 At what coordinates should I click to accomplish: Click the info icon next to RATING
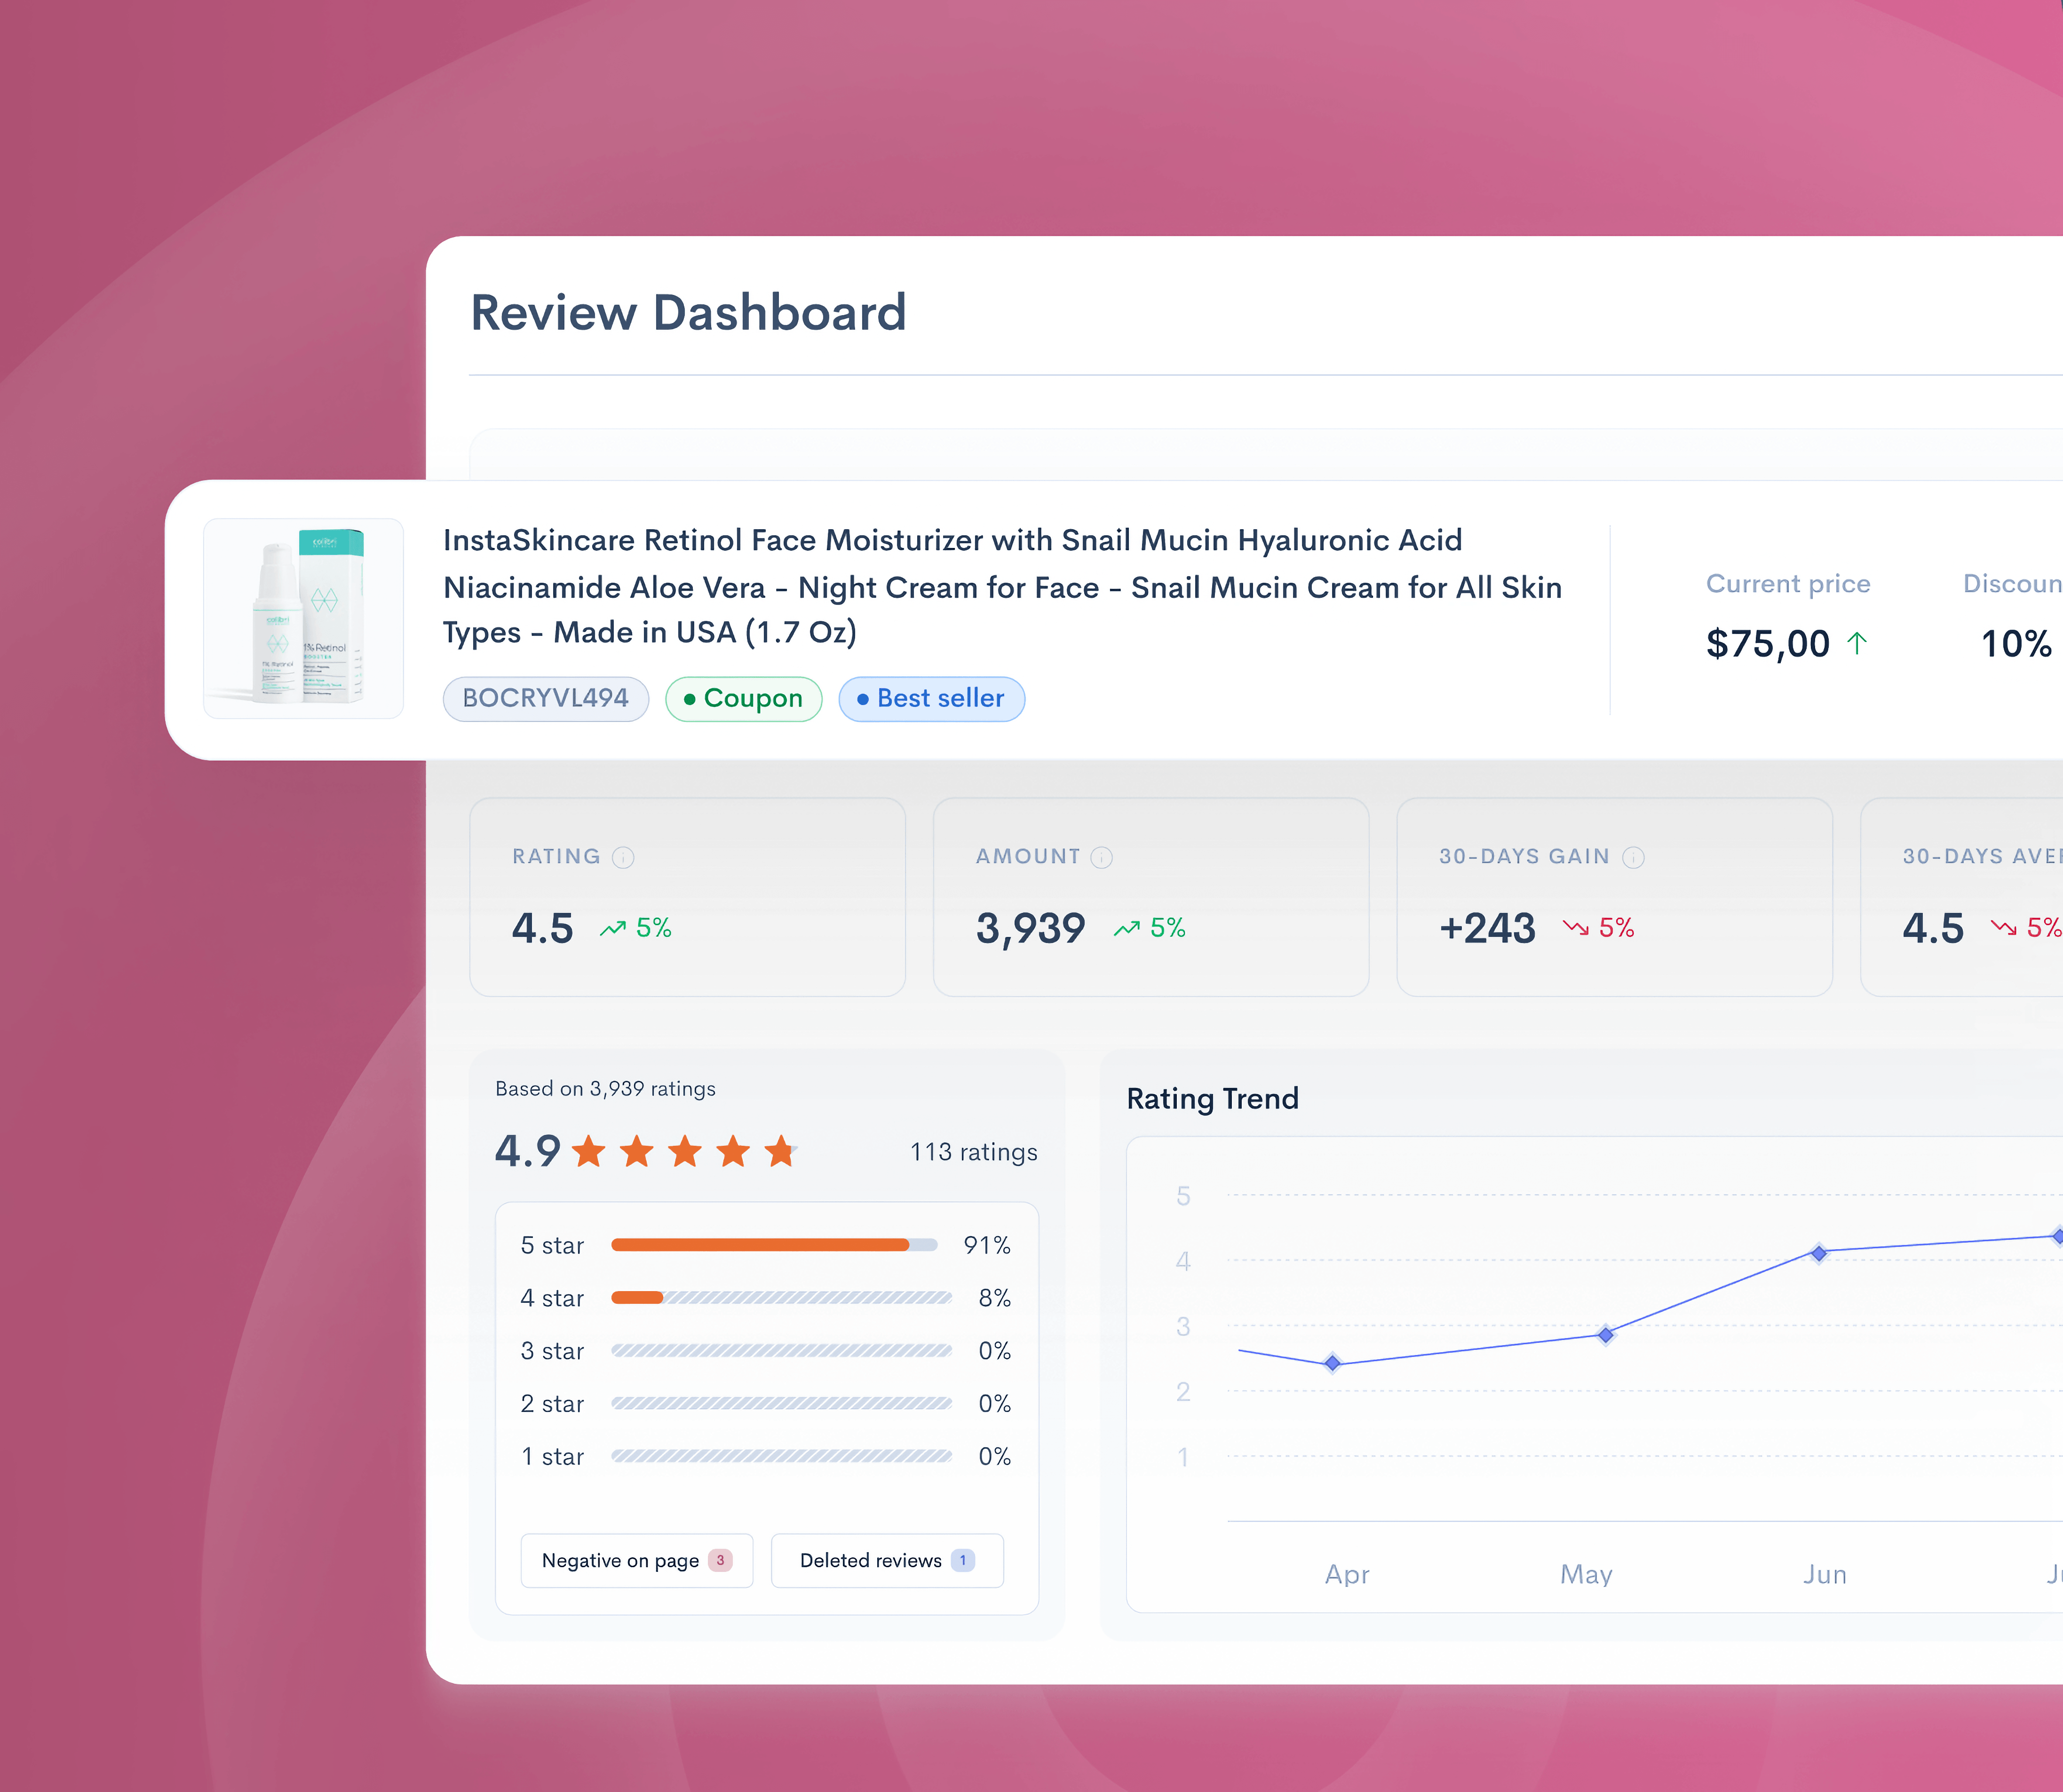click(623, 857)
